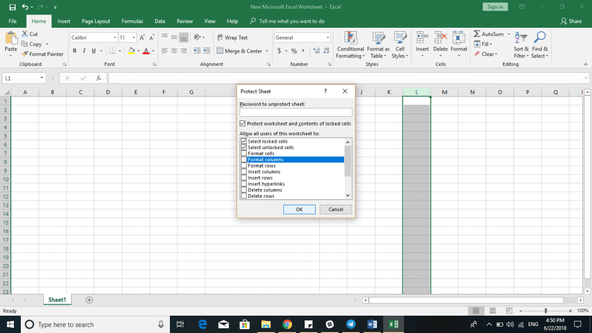
Task: Toggle Protect worksheet and contents of locked cells
Action: click(x=242, y=124)
